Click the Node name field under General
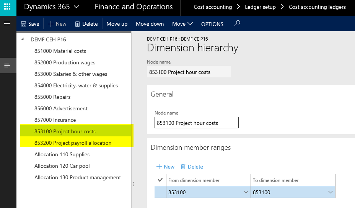 [196, 123]
